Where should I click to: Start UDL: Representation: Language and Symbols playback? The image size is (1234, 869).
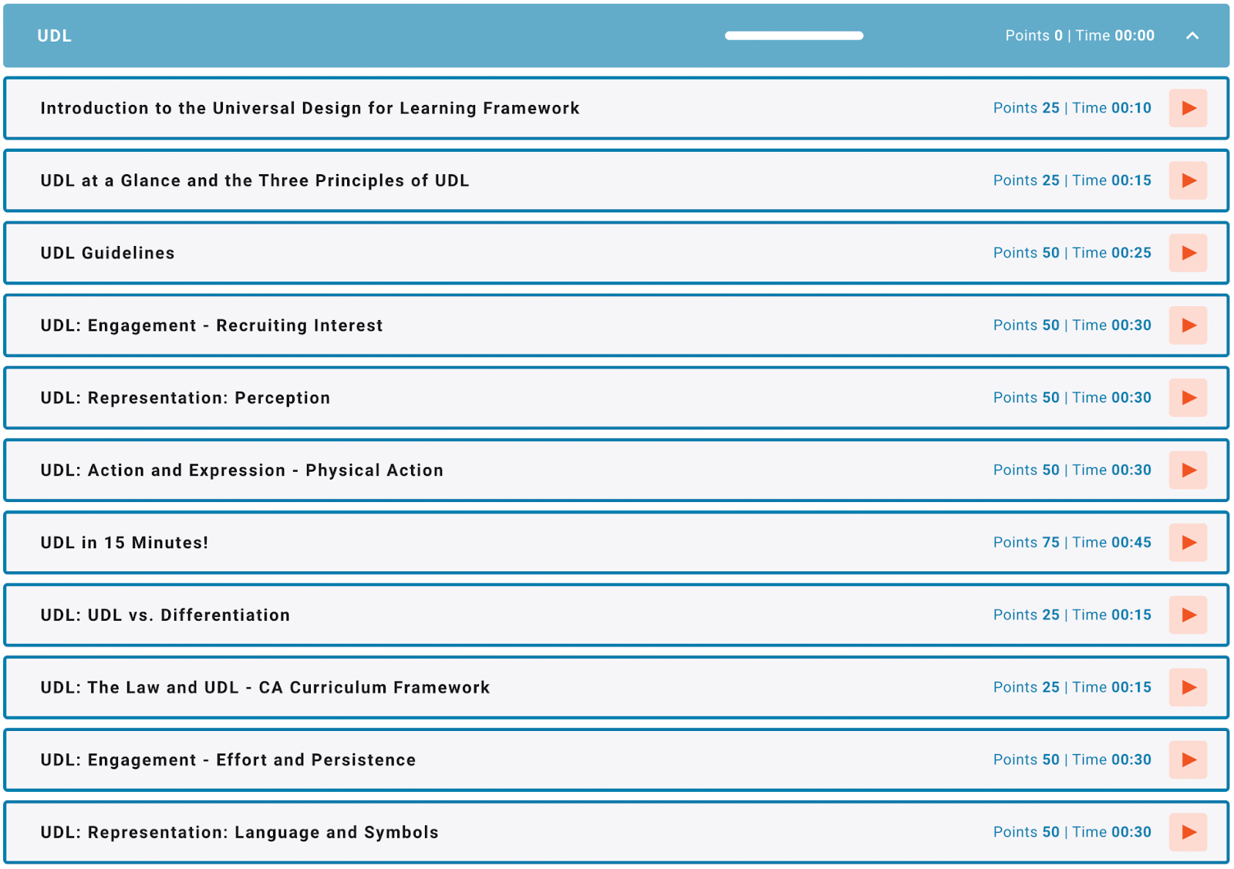(1188, 832)
